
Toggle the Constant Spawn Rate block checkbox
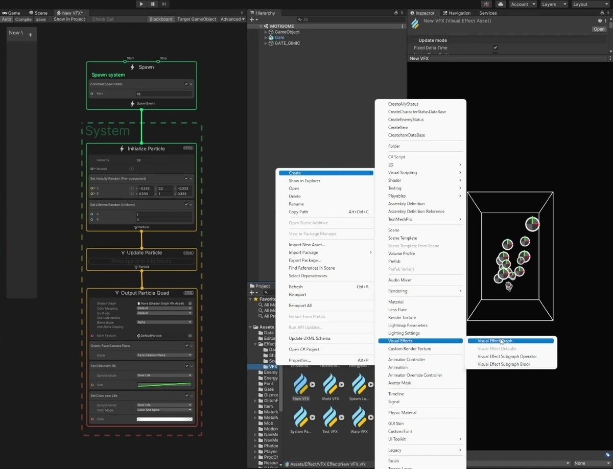coord(186,84)
